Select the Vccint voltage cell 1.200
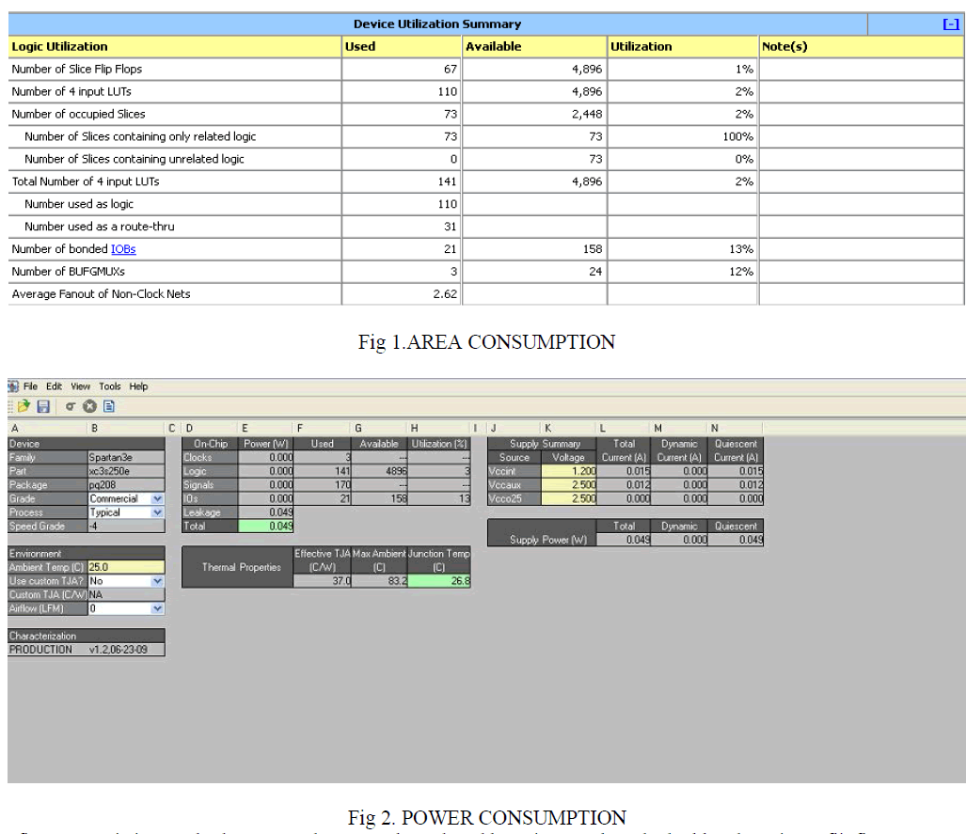The image size is (966, 834). [569, 471]
